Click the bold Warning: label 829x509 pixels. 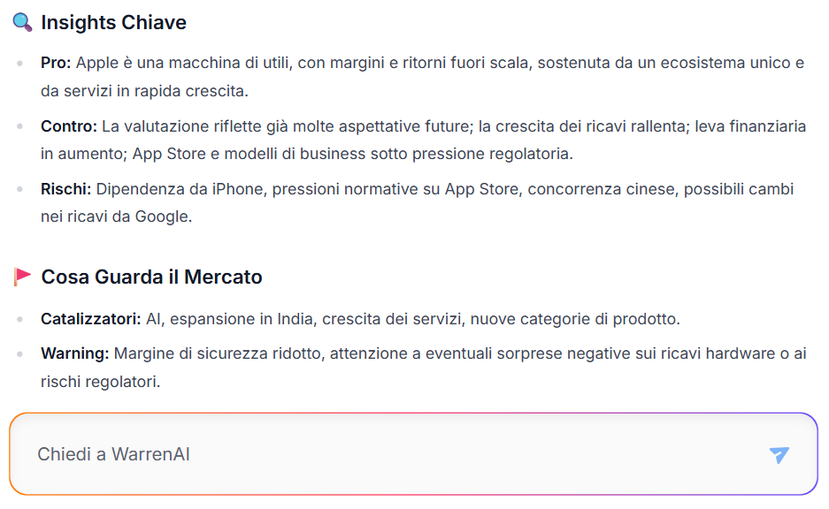(x=74, y=353)
